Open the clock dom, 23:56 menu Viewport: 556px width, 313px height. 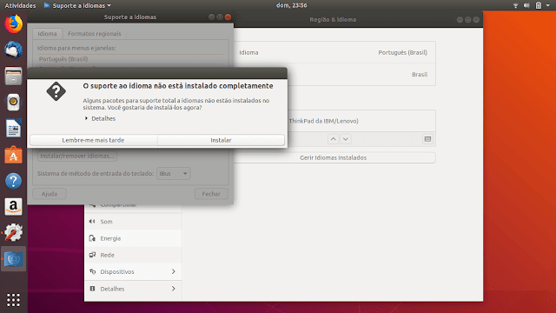(x=292, y=5)
